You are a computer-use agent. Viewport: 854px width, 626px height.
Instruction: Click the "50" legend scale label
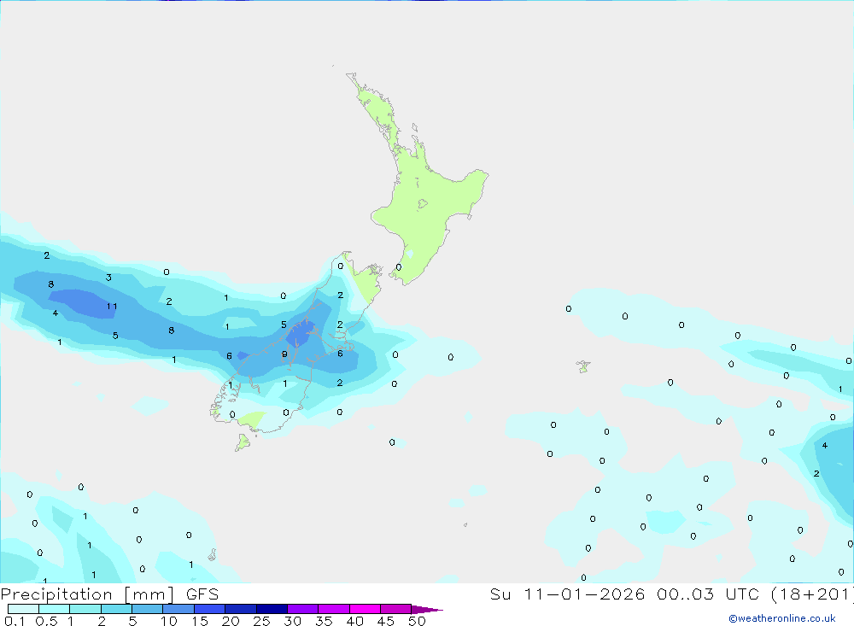pyautogui.click(x=418, y=621)
